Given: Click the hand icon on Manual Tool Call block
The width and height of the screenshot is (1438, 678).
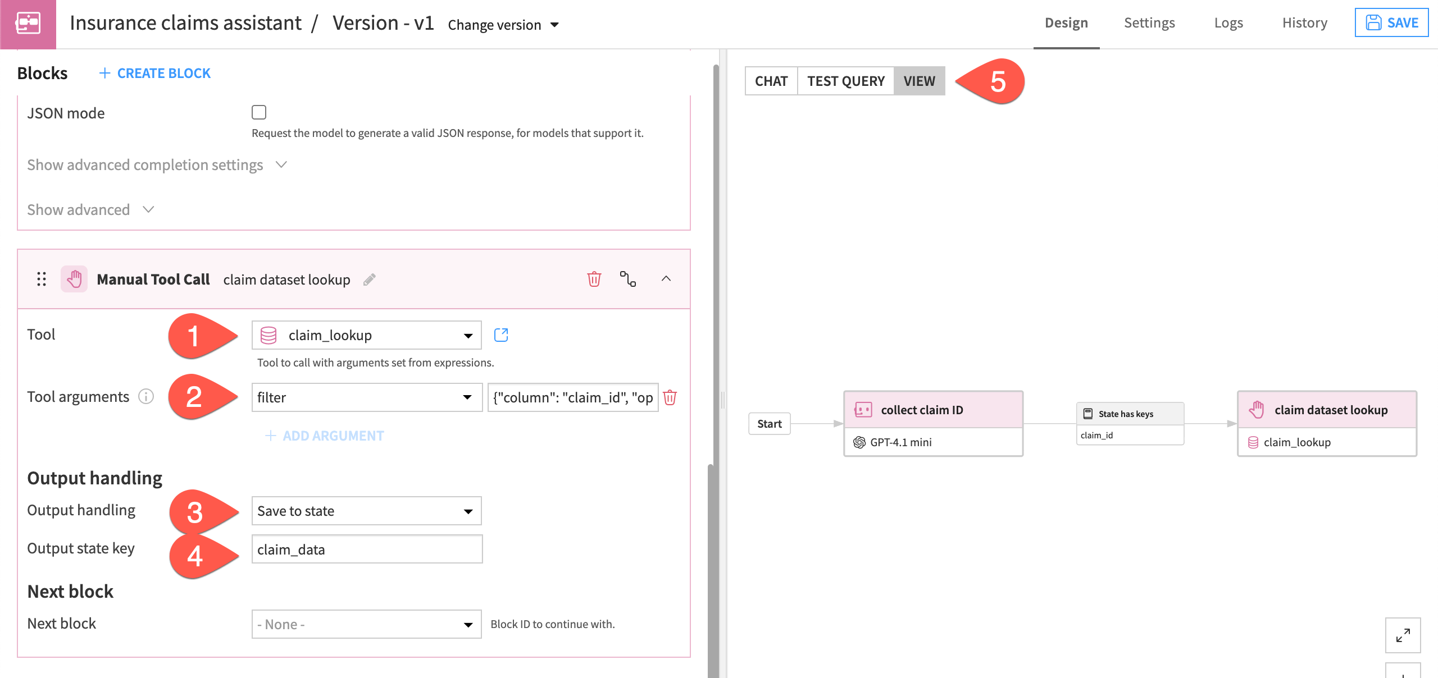Looking at the screenshot, I should tap(74, 279).
